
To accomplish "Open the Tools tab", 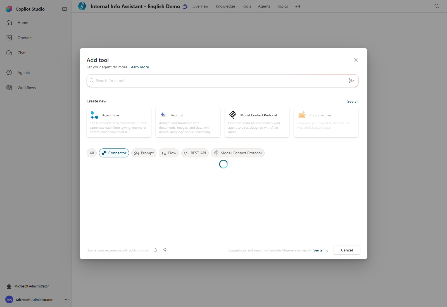I will click(x=246, y=6).
